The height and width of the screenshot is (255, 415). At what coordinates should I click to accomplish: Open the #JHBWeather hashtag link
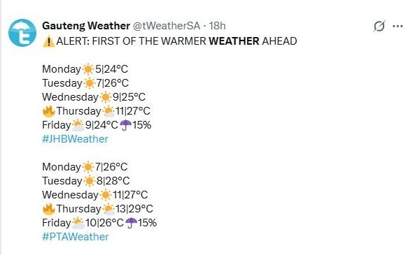coord(75,139)
